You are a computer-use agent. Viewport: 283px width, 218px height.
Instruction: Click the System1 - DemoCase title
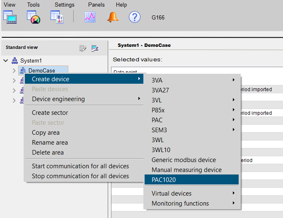(144, 45)
